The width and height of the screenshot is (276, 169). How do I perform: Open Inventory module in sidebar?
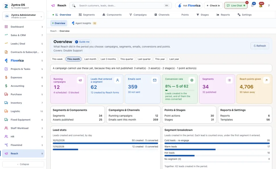[x=23, y=103]
